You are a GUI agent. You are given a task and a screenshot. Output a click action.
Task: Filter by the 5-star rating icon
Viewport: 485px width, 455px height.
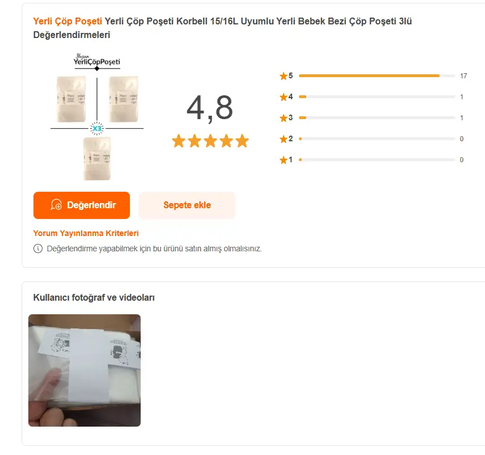click(x=284, y=76)
